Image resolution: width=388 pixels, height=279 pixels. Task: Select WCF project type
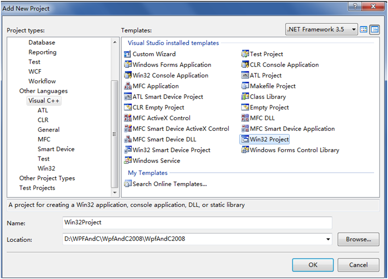click(x=35, y=71)
